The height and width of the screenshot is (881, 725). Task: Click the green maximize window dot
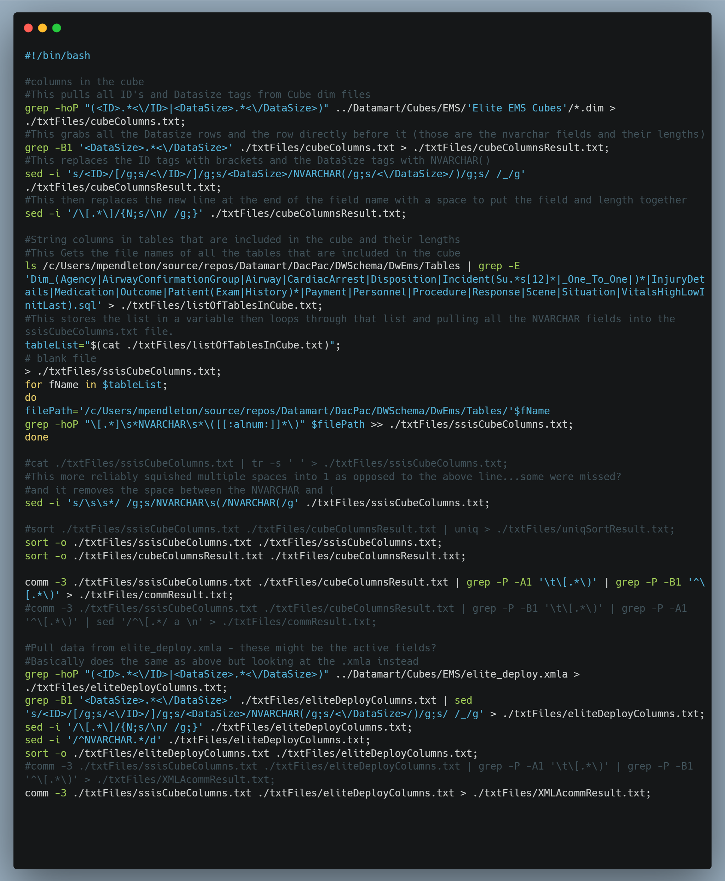click(56, 28)
